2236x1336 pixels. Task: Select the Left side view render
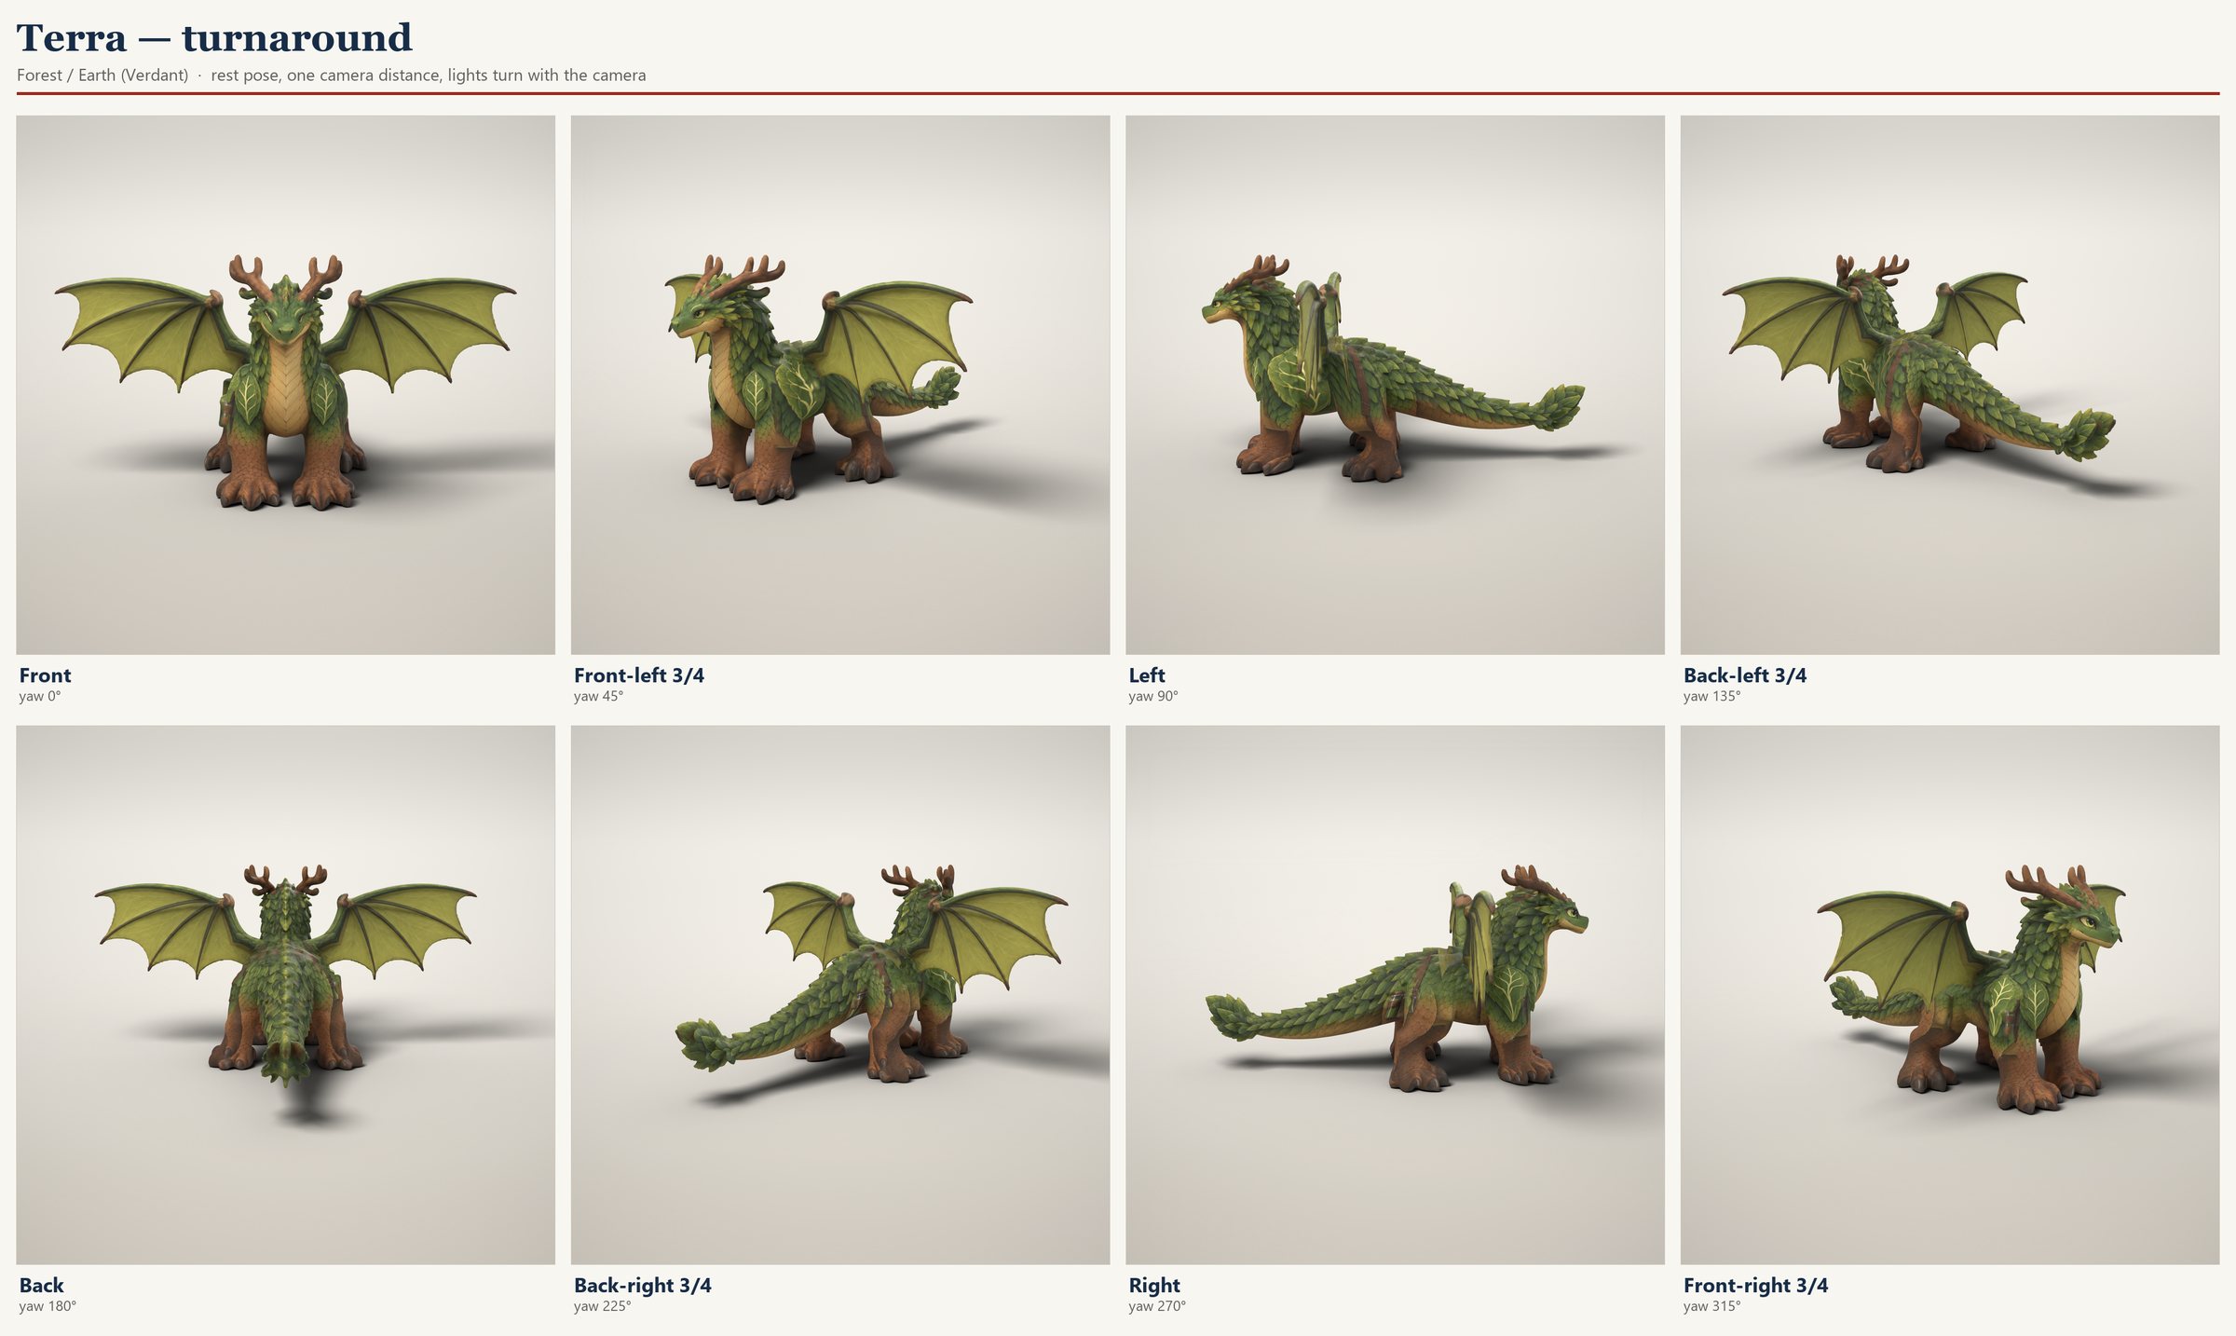tap(1395, 385)
